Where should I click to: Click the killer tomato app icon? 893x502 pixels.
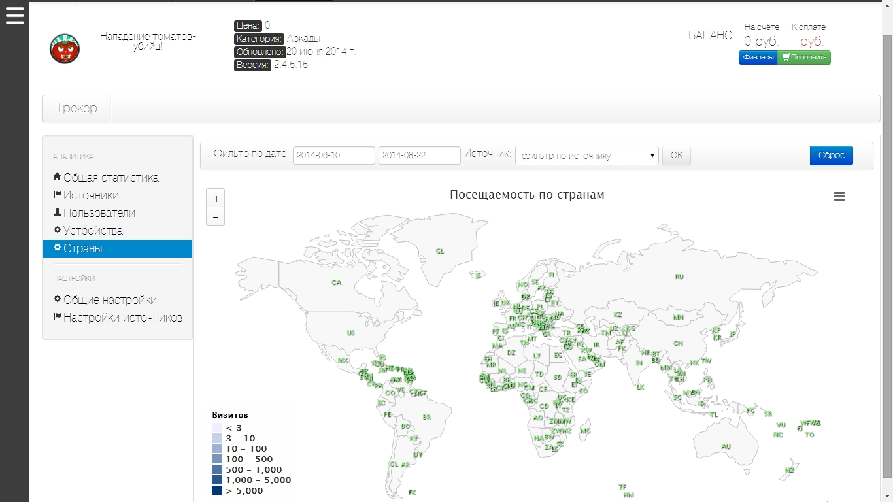[x=65, y=49]
